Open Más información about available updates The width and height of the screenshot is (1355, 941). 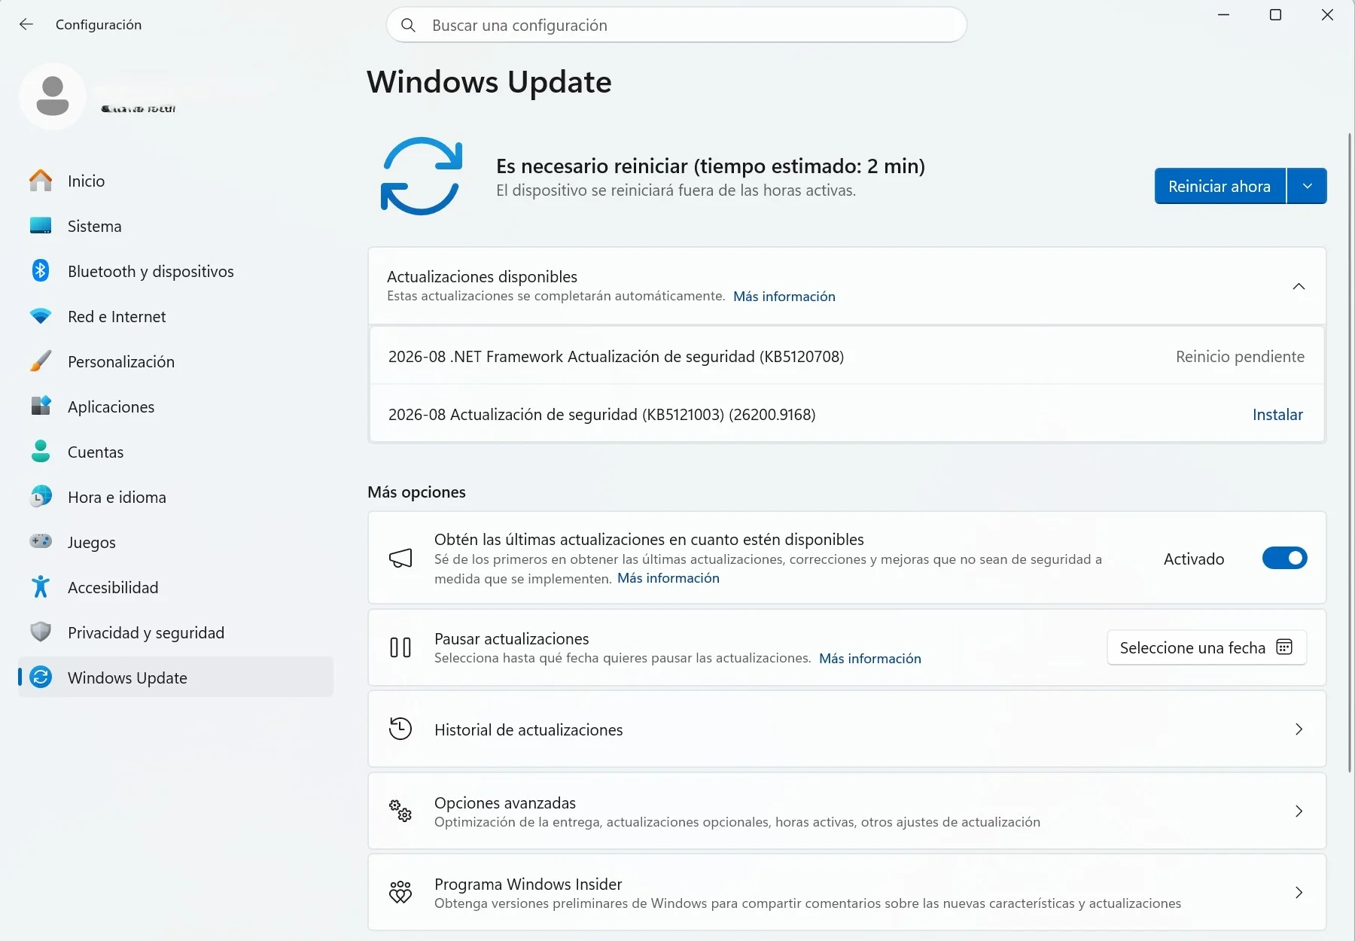coord(784,297)
